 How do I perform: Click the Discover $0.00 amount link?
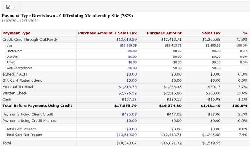pos(132,57)
